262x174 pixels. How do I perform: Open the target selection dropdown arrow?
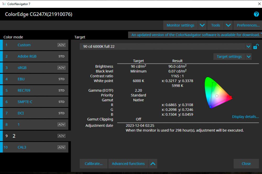(x=248, y=47)
